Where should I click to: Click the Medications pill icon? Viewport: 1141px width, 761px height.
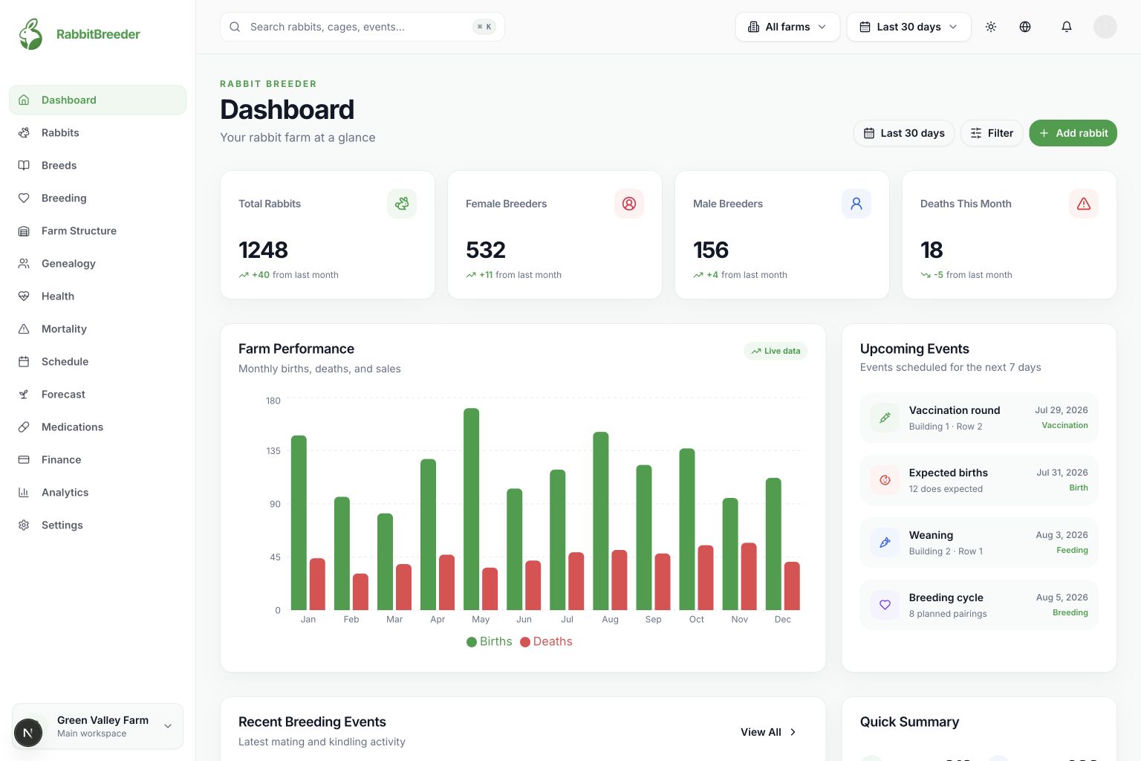[x=24, y=427]
